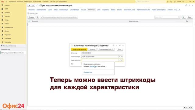
Task: Click Записать и закрыть button
Action: pyautogui.click(x=79, y=50)
